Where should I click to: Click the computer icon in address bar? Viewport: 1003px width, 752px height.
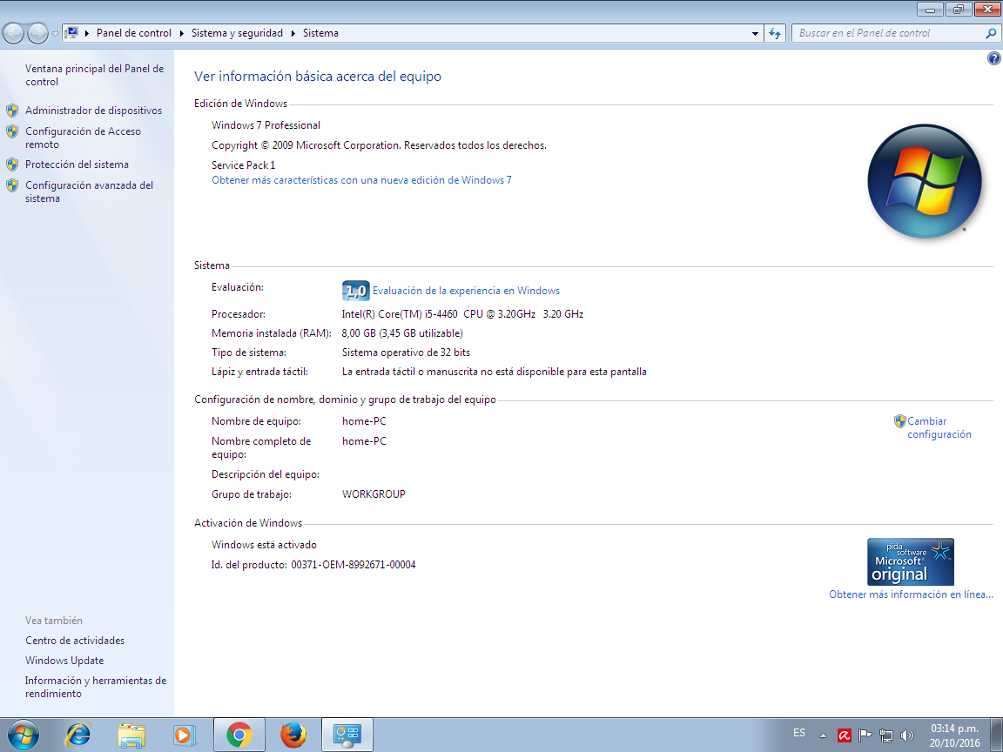point(71,32)
